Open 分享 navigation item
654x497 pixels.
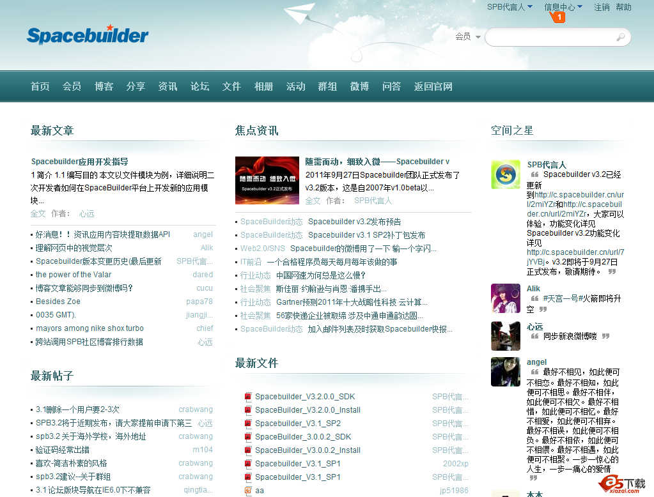click(x=136, y=86)
